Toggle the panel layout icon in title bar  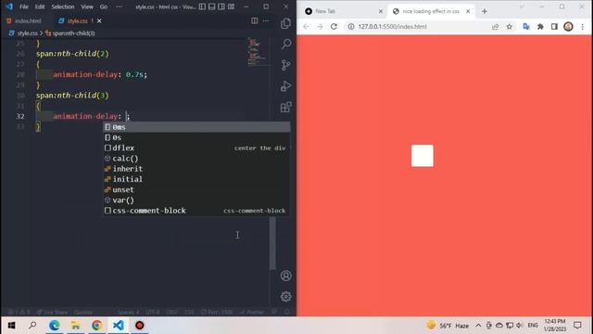pos(212,6)
